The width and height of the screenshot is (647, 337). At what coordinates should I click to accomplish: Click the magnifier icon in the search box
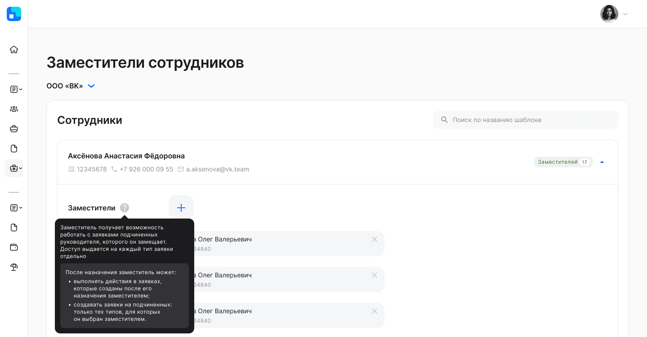coord(445,120)
